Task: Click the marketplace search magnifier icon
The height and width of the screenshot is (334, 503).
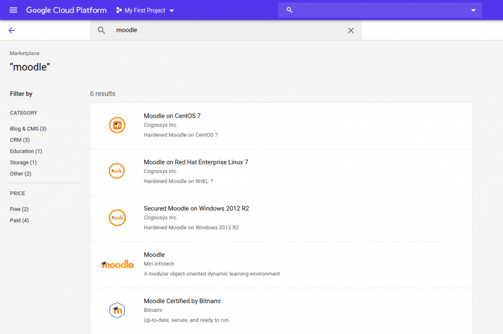Action: point(101,30)
